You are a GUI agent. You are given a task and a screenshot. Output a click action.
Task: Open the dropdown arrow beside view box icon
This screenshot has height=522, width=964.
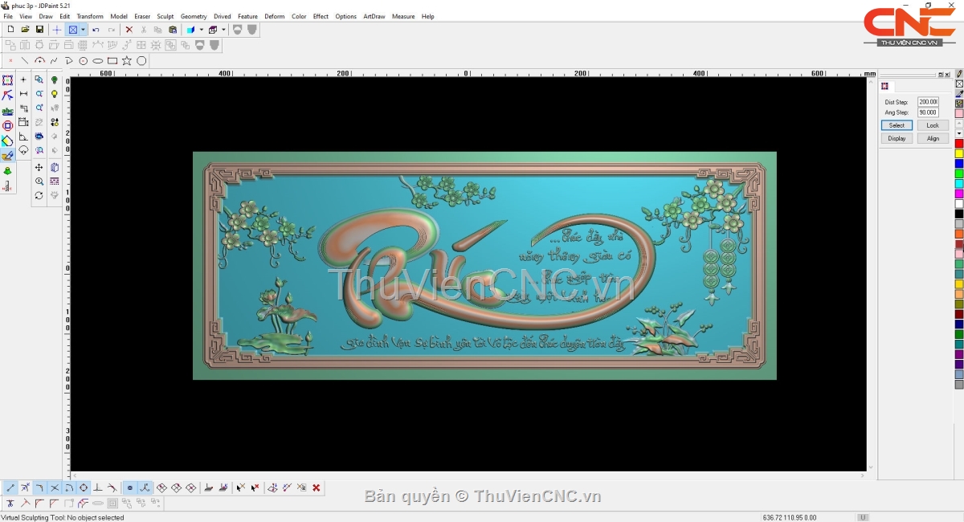click(x=83, y=30)
